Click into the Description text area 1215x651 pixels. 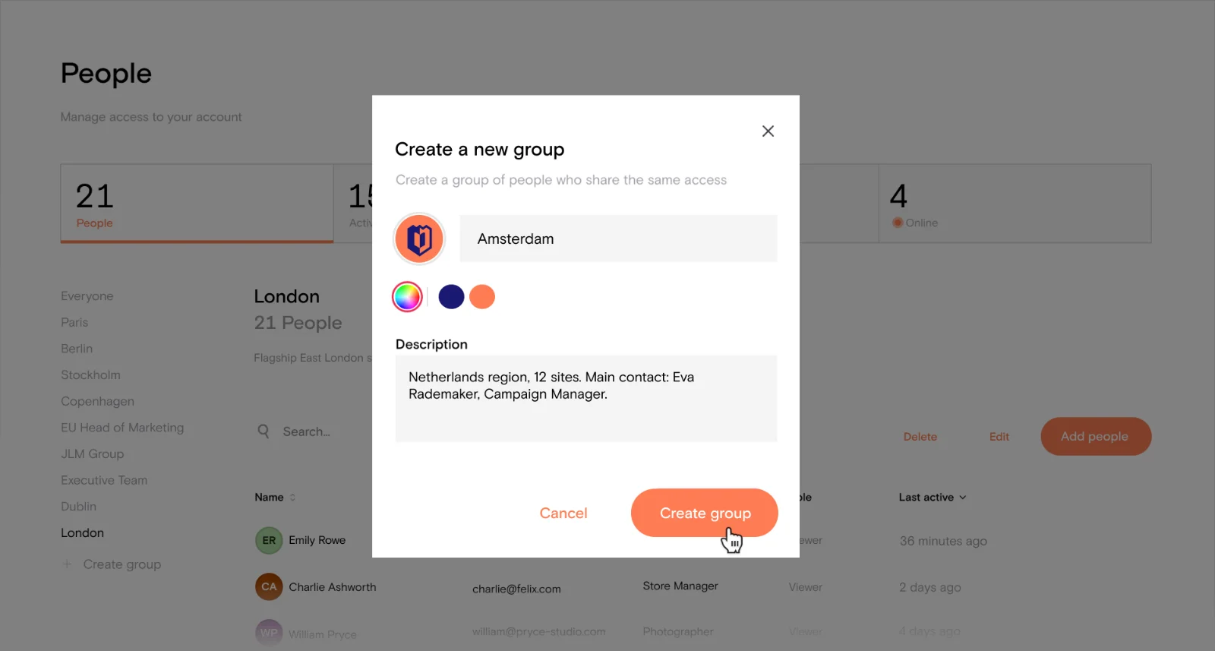coord(586,398)
